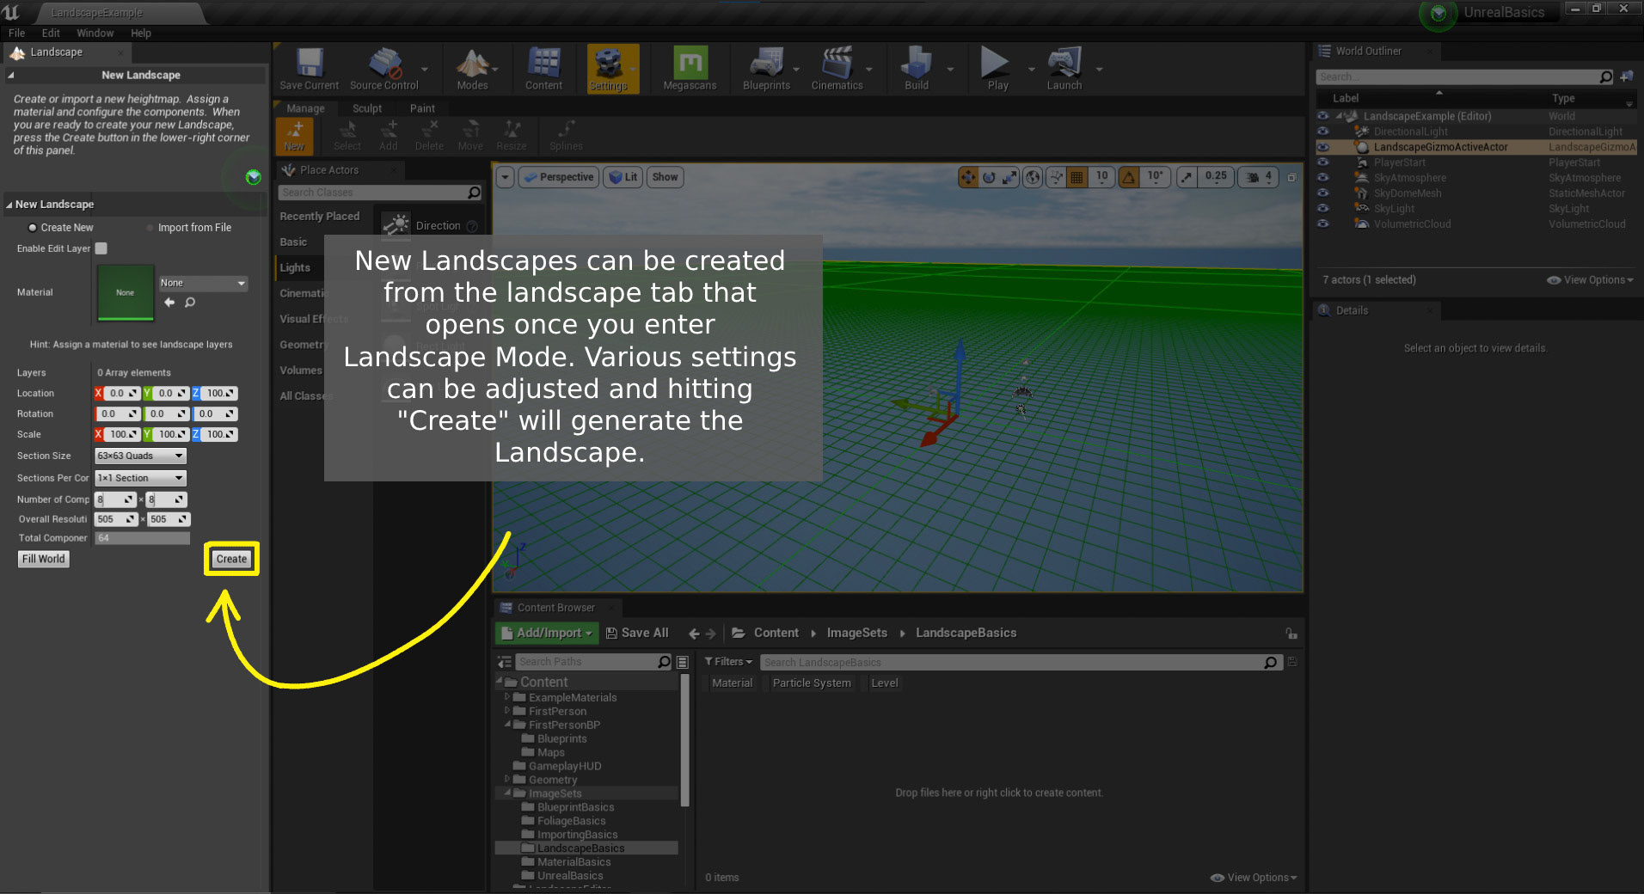This screenshot has width=1644, height=894.
Task: Adjust Location X value field
Action: pyautogui.click(x=123, y=394)
